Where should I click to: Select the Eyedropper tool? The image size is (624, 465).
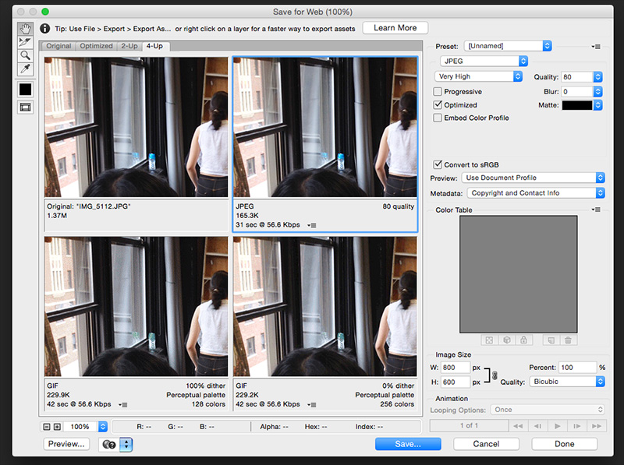pyautogui.click(x=26, y=69)
